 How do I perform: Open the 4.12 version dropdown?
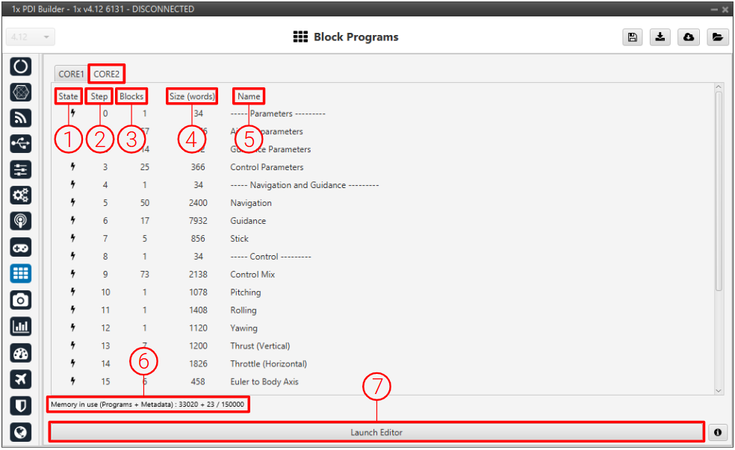click(x=31, y=37)
